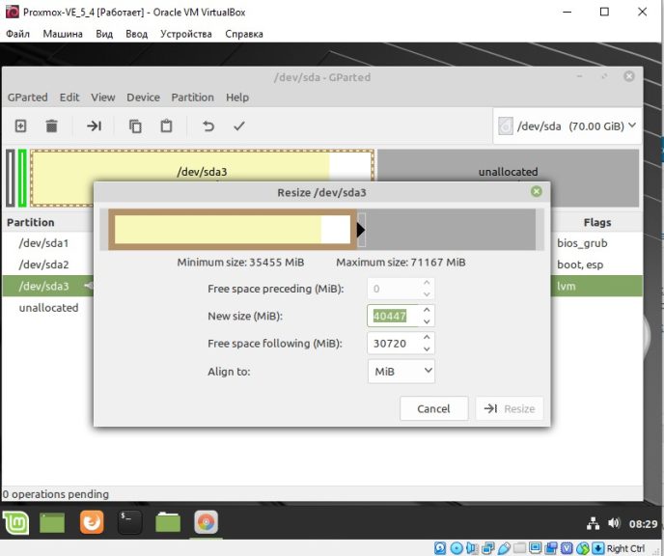Click the undo last operation icon

[x=207, y=125]
